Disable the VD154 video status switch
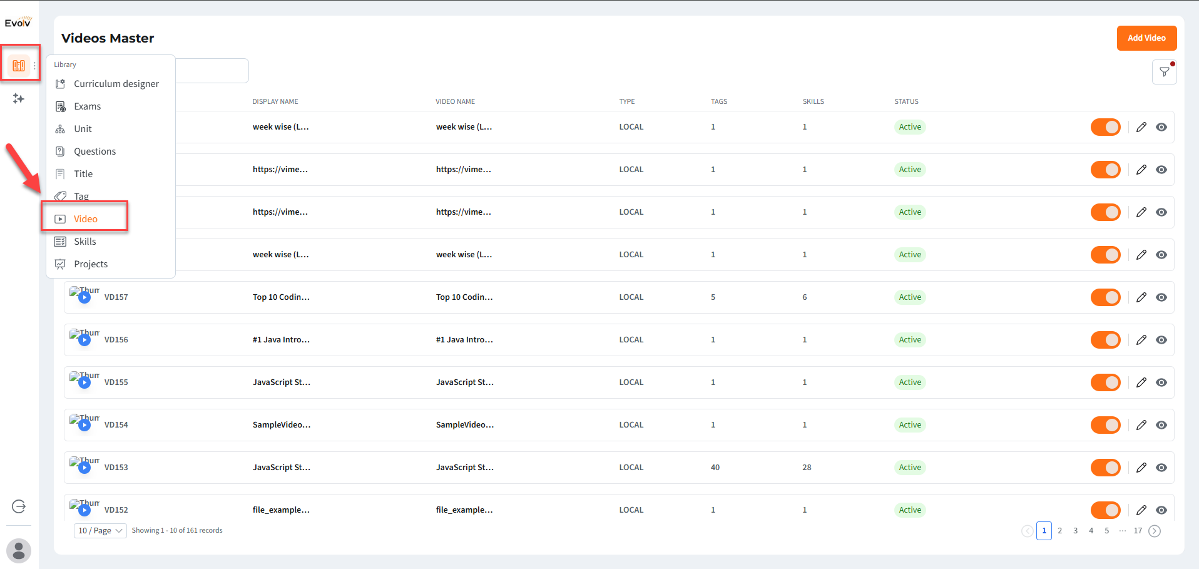The height and width of the screenshot is (569, 1199). 1106,425
